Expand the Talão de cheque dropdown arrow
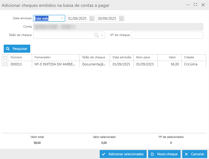Screen dimensions: 209x159 [x=102, y=35]
